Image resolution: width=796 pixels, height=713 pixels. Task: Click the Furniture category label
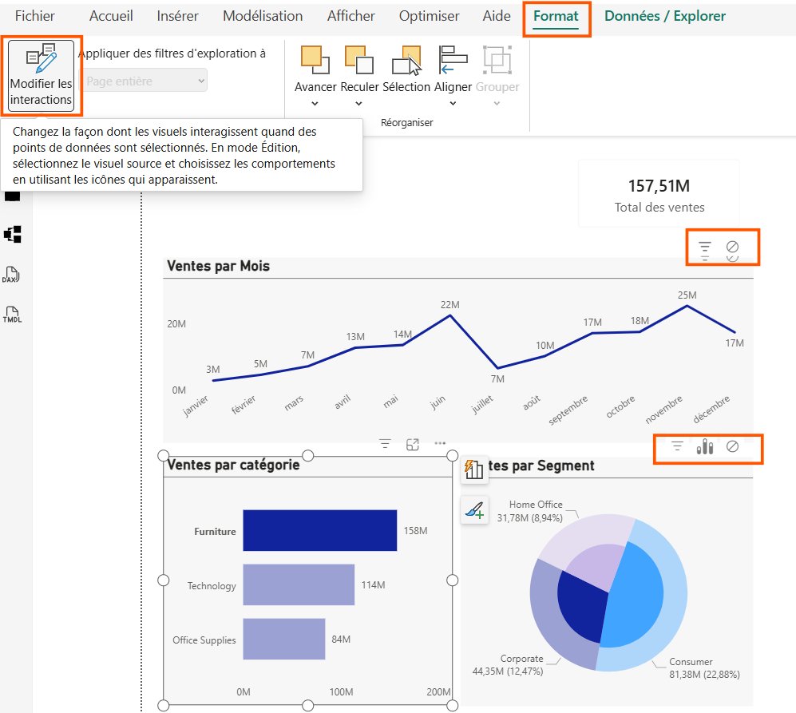pyautogui.click(x=215, y=531)
